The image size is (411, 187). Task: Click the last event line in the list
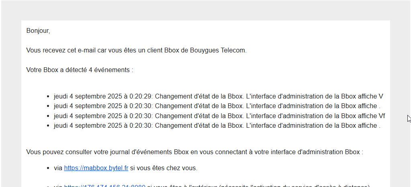[x=217, y=126]
